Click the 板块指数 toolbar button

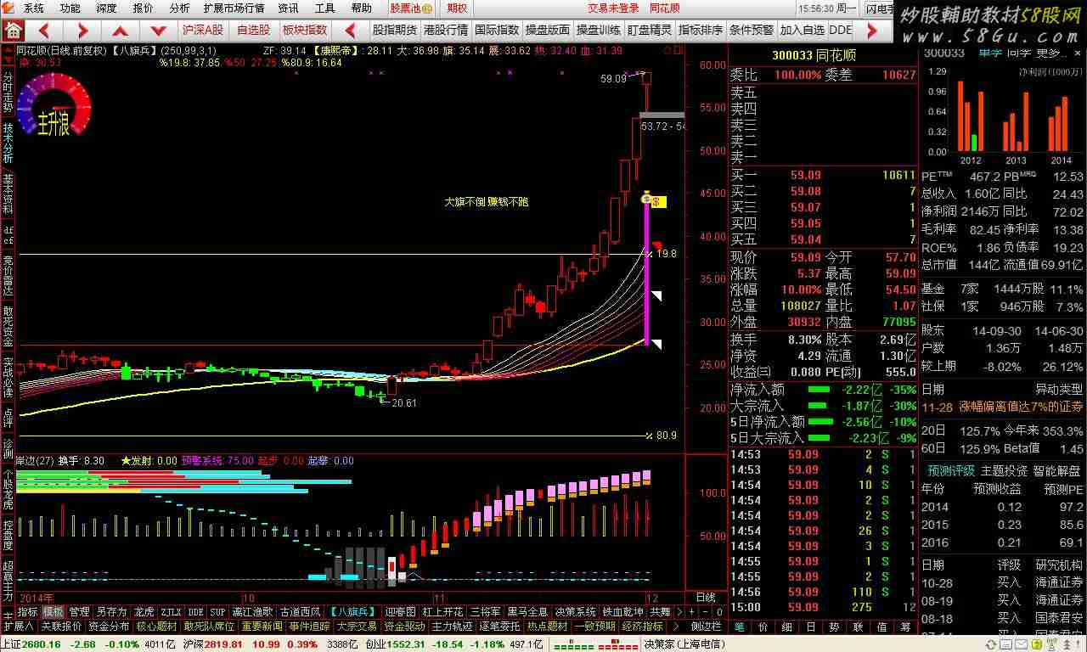pos(305,30)
